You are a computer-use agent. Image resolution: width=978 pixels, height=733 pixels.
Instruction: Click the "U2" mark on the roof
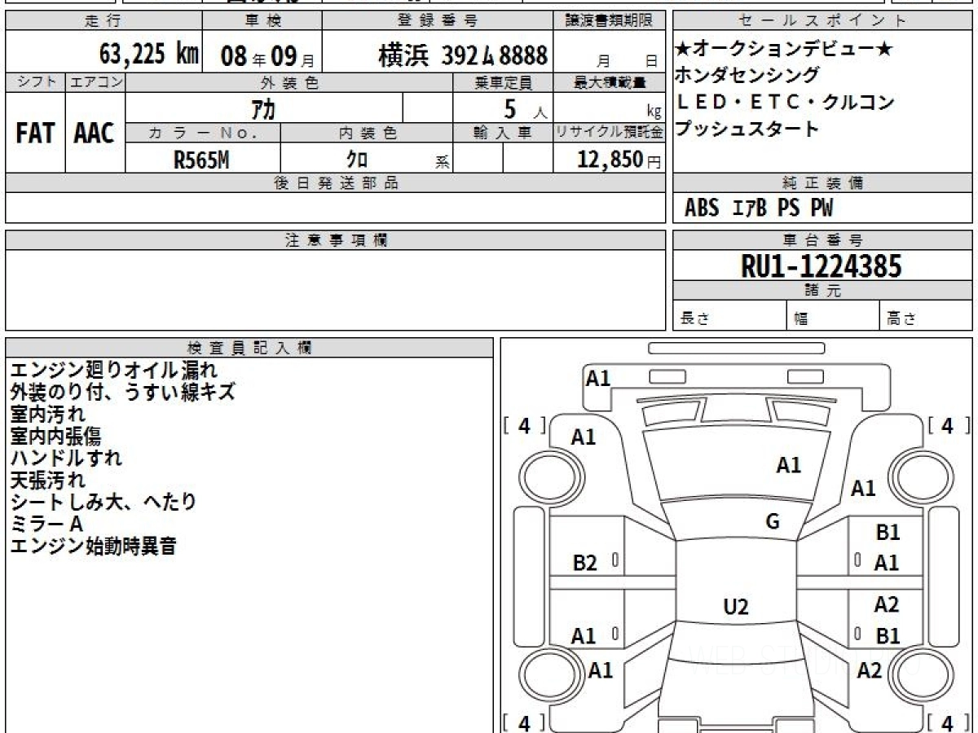736,607
